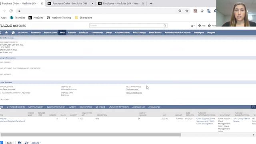256x144 pixels.
Task: Switch to the AvidXchange subtab
Action: (154, 107)
